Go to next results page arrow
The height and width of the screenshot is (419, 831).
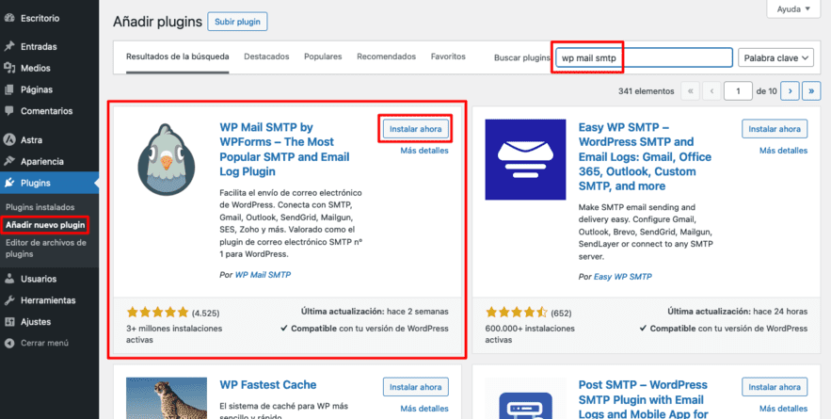[x=791, y=91]
